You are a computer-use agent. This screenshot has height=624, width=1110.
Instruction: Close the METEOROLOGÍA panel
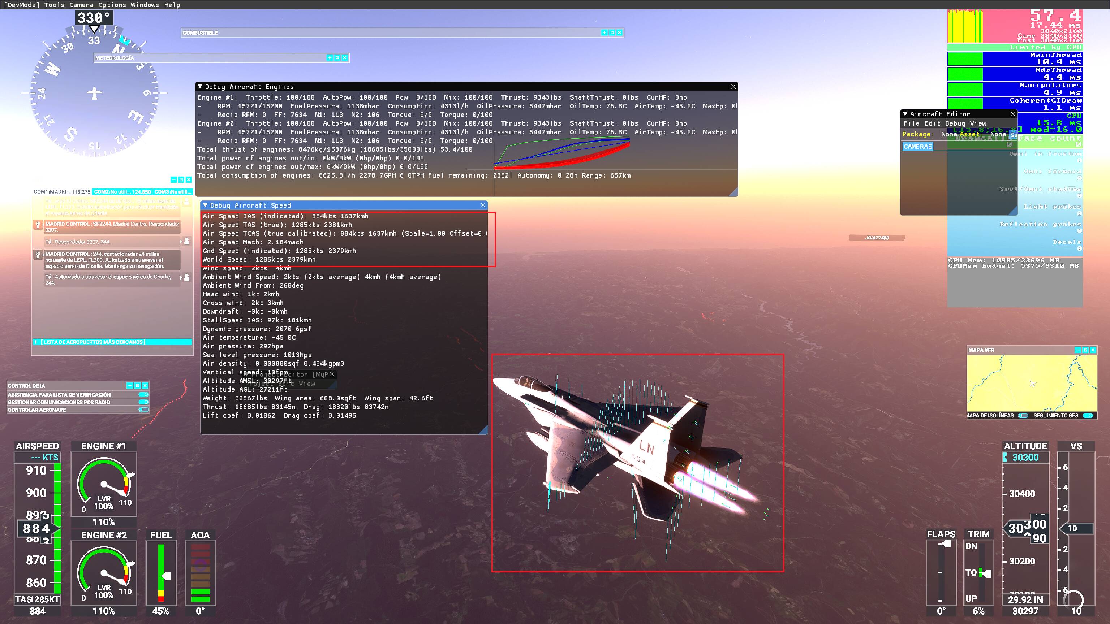click(x=345, y=58)
